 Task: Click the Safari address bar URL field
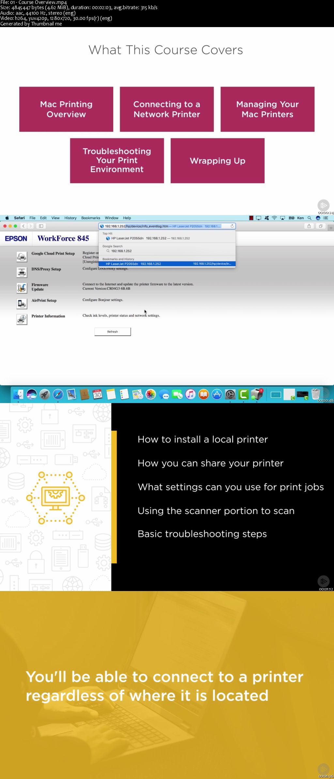click(167, 226)
